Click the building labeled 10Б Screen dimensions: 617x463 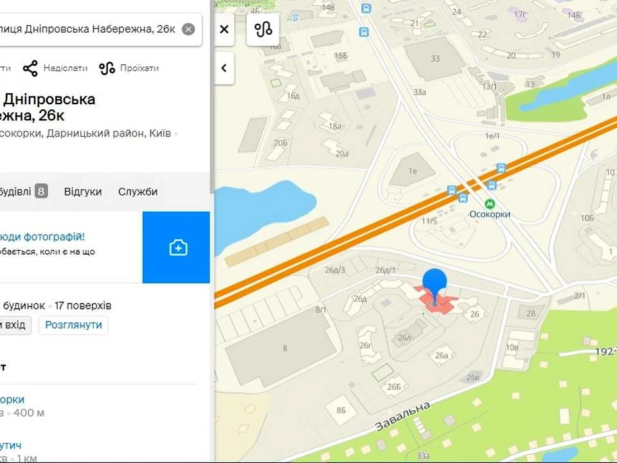coord(587,217)
